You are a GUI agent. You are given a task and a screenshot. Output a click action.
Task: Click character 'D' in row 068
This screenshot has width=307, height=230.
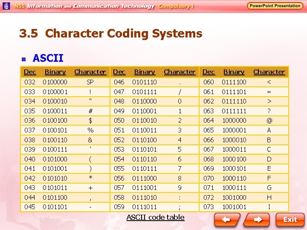269,159
